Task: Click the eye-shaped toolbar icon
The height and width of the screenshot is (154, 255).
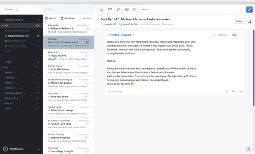Action: 127,9
